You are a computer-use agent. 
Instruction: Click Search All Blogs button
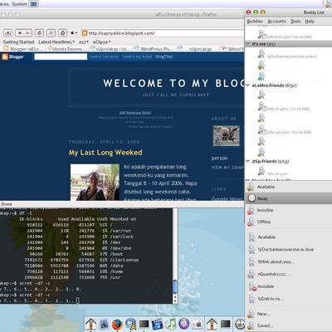click(x=138, y=56)
